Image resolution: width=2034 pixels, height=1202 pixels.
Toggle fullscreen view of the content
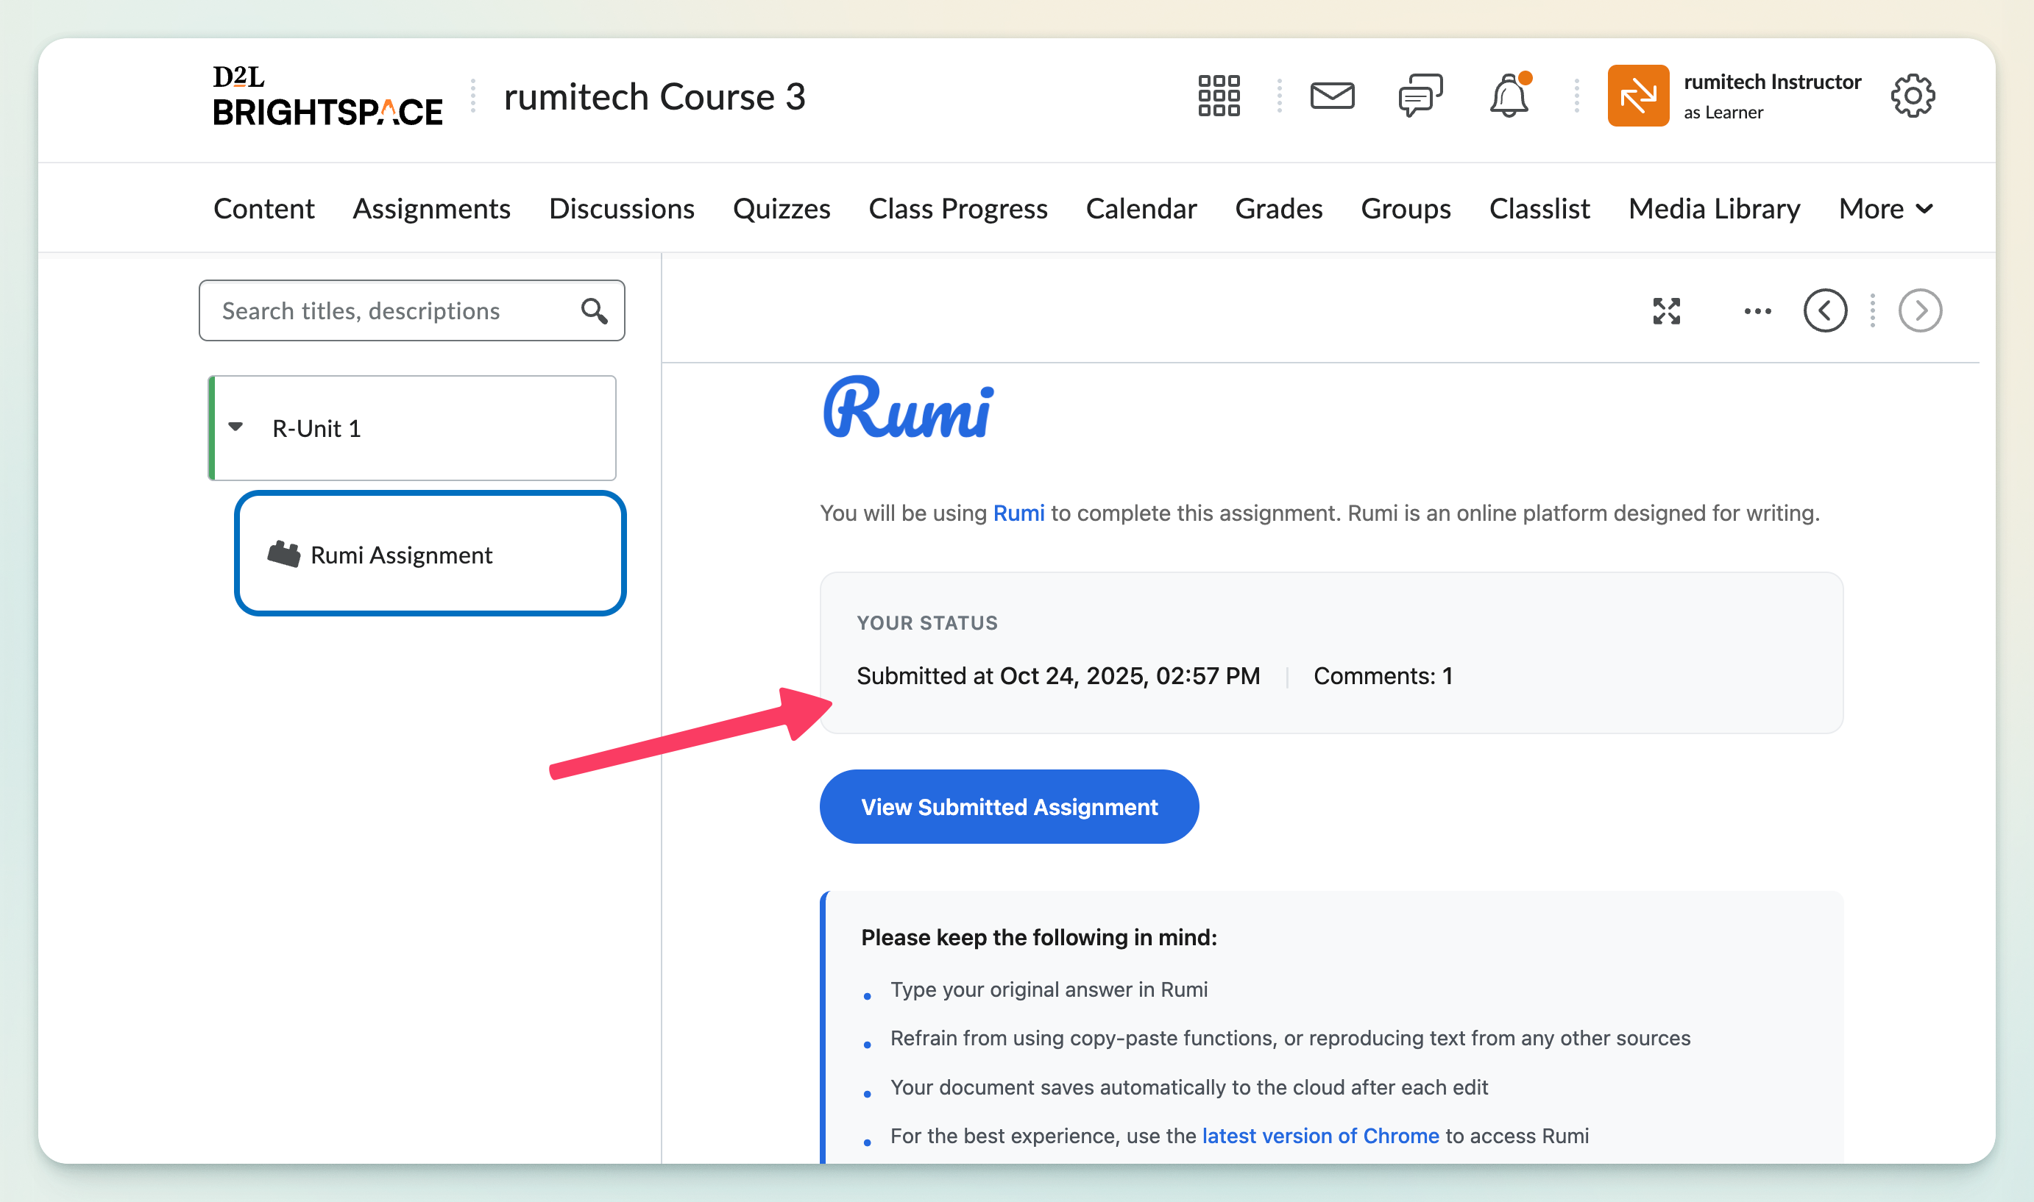pos(1666,311)
